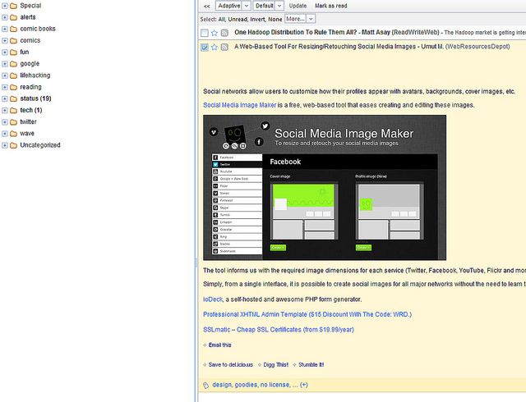Click the lifehacking folder icon
The height and width of the screenshot is (402, 526).
[13, 75]
